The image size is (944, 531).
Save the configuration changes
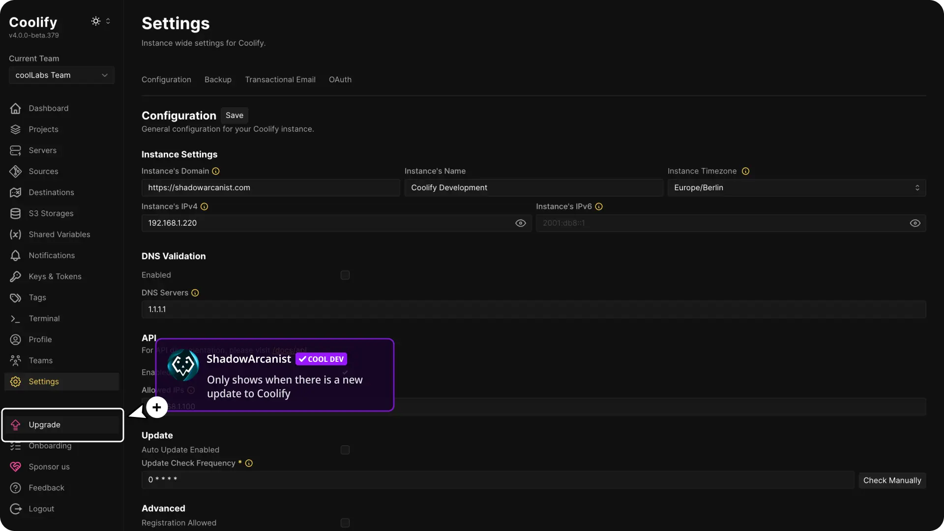235,115
